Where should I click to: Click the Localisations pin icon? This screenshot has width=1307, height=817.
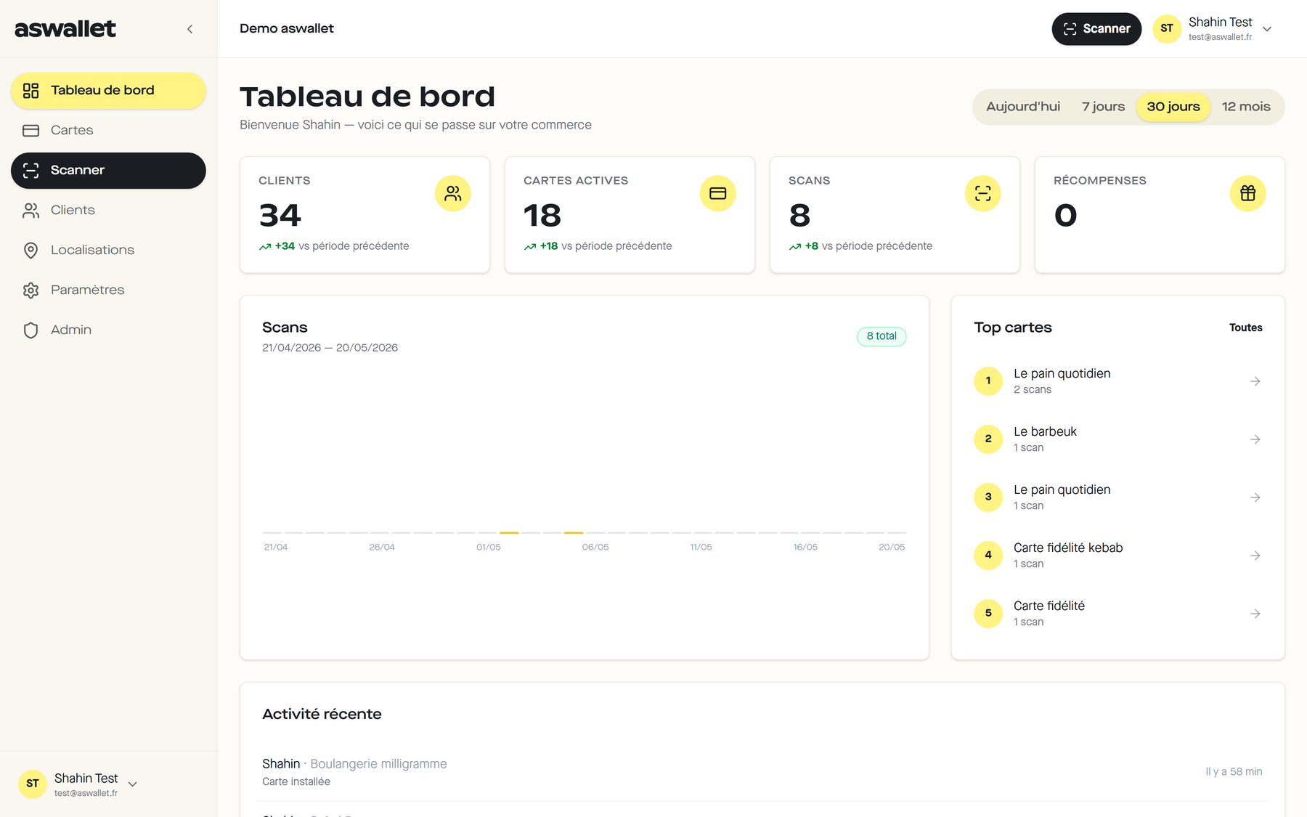tap(30, 251)
